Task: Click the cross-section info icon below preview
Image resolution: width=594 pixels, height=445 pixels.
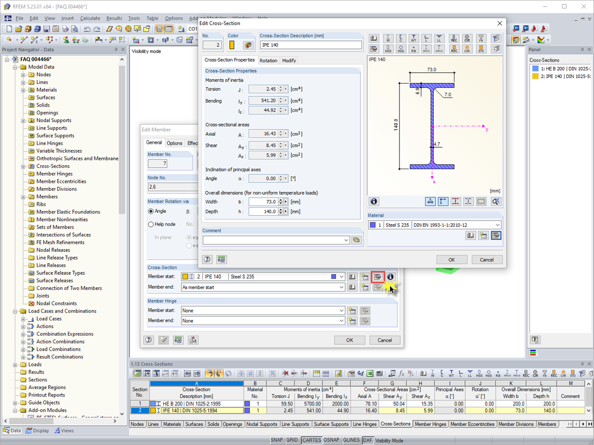Action: (x=374, y=201)
